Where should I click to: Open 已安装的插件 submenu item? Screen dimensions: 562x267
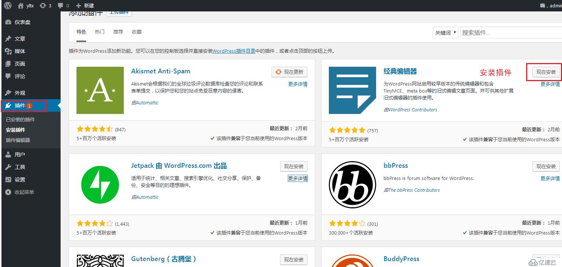(x=20, y=119)
